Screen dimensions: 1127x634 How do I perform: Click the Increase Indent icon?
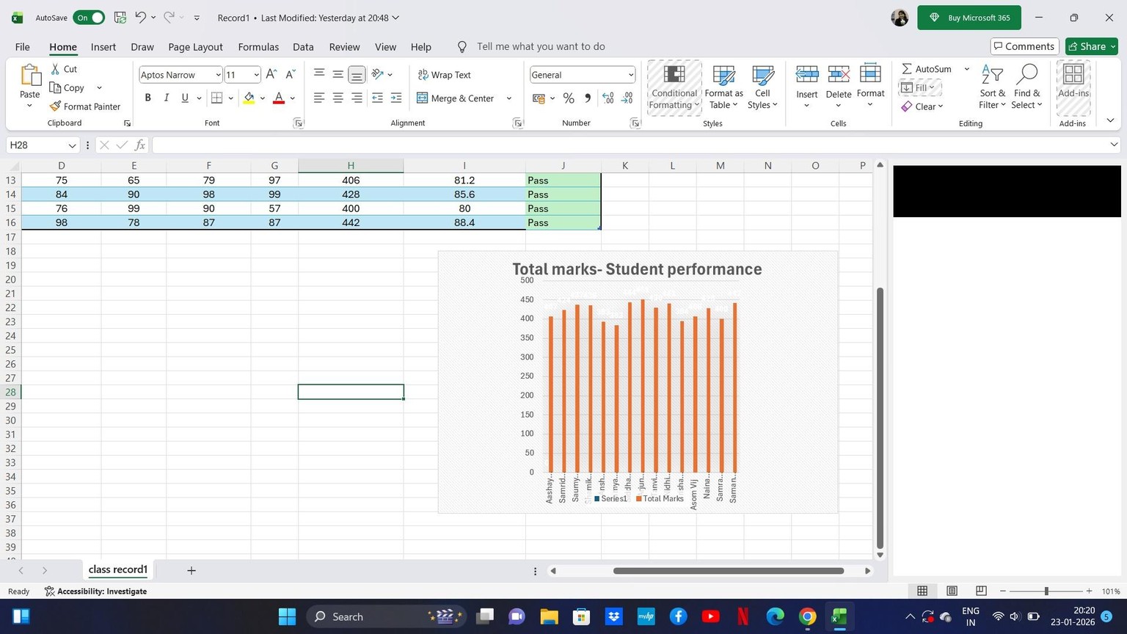396,98
